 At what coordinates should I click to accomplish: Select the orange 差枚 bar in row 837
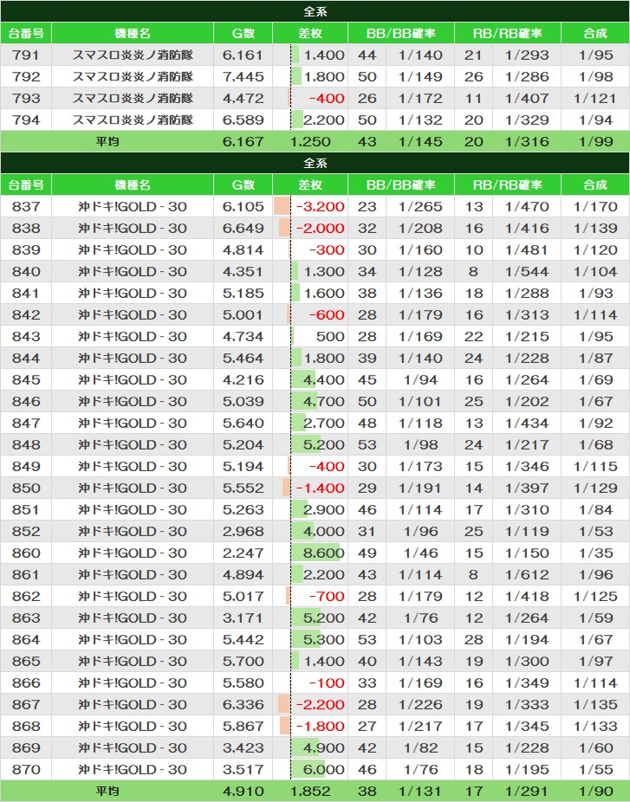[x=282, y=207]
